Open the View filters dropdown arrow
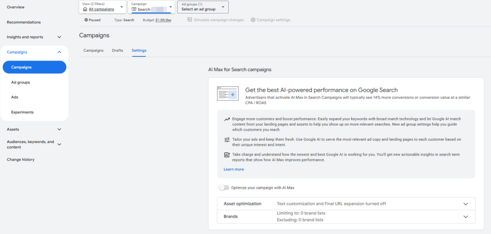Image resolution: width=491 pixels, height=234 pixels. pos(121,7)
